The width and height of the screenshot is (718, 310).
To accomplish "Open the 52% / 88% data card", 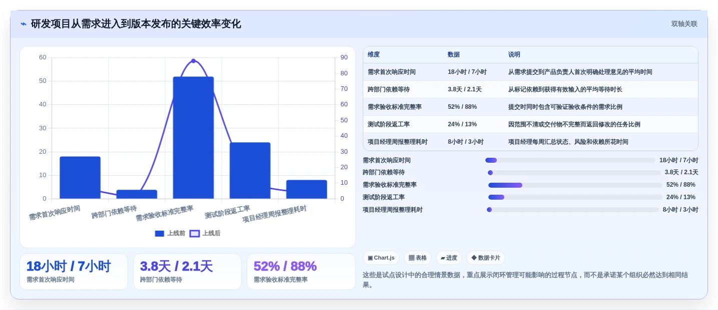I will pyautogui.click(x=301, y=272).
